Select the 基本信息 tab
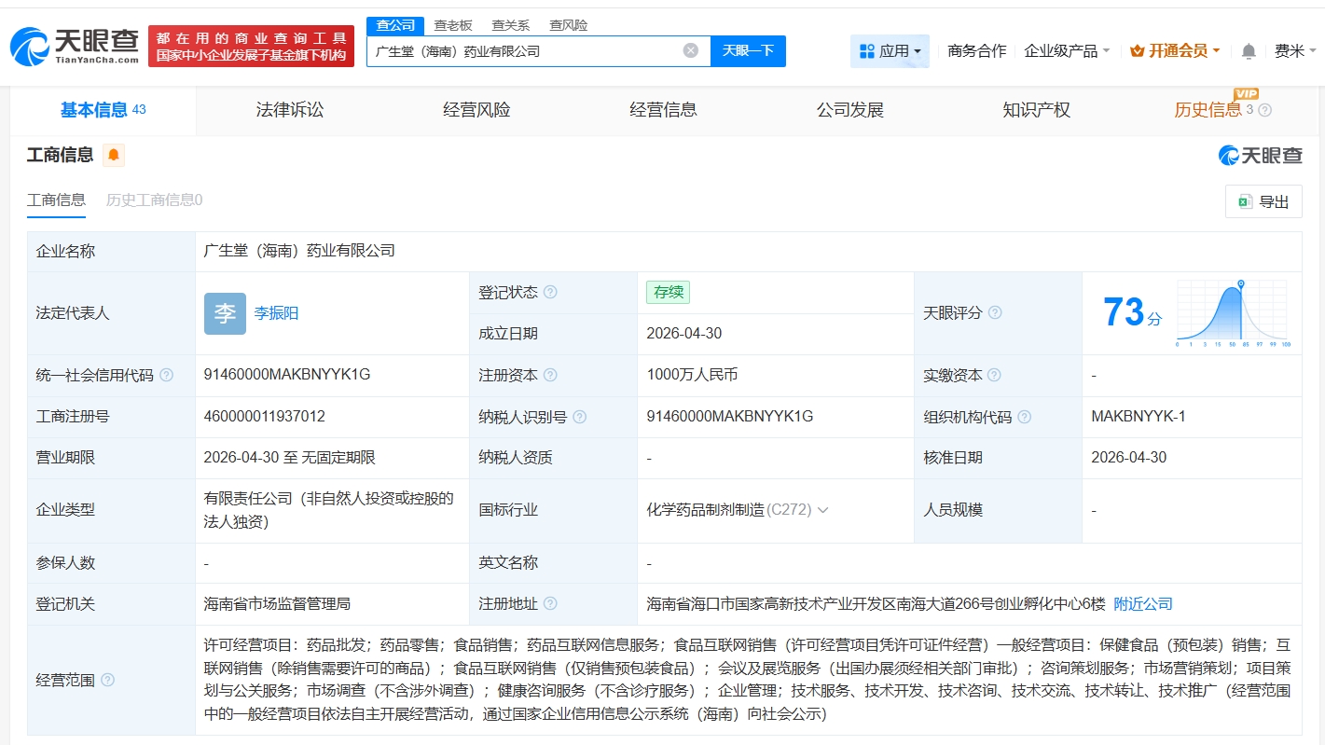The width and height of the screenshot is (1325, 745). pyautogui.click(x=103, y=110)
